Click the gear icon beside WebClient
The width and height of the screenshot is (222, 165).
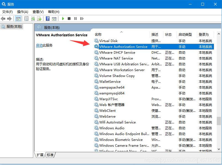[x=96, y=110]
